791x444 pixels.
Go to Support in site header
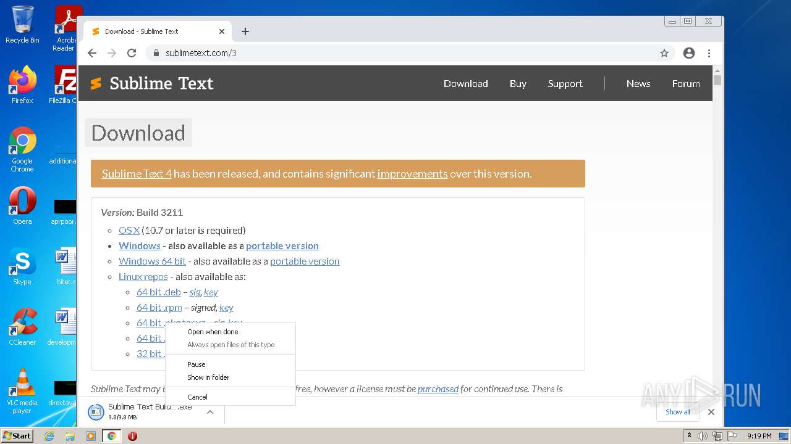click(x=565, y=83)
